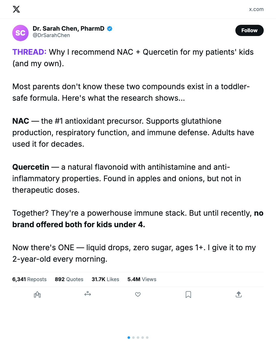Bookmark this post
This screenshot has width=276, height=345.
pyautogui.click(x=188, y=294)
